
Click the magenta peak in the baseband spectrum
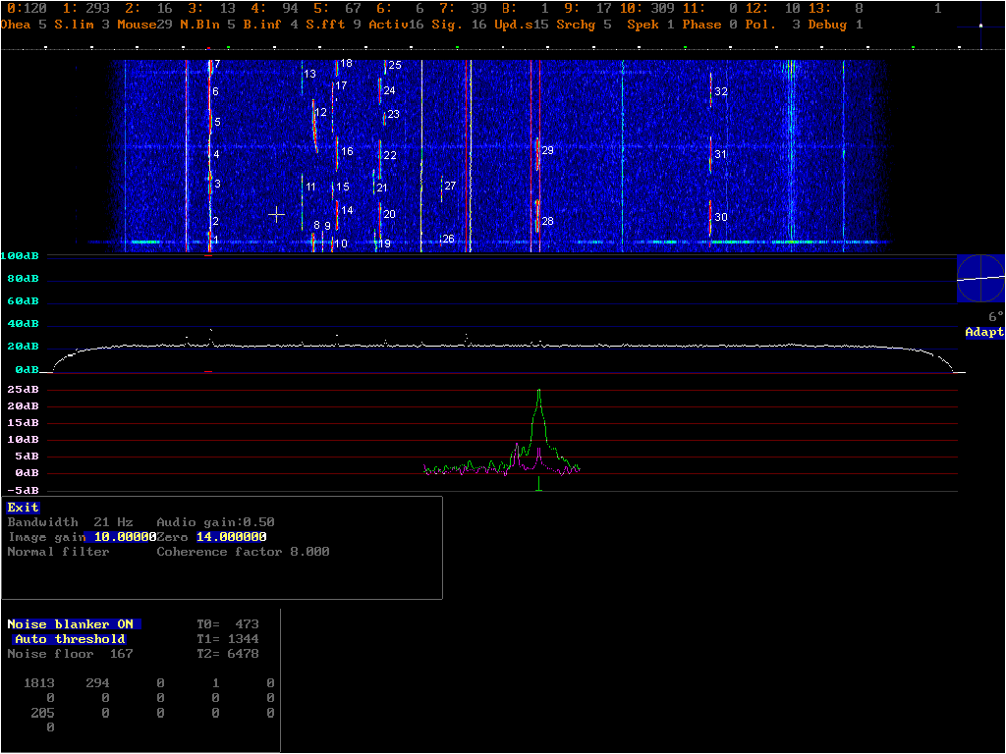click(517, 445)
